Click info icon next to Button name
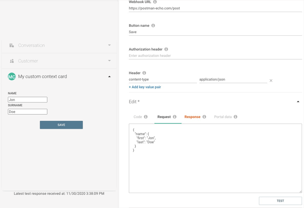 click(153, 26)
